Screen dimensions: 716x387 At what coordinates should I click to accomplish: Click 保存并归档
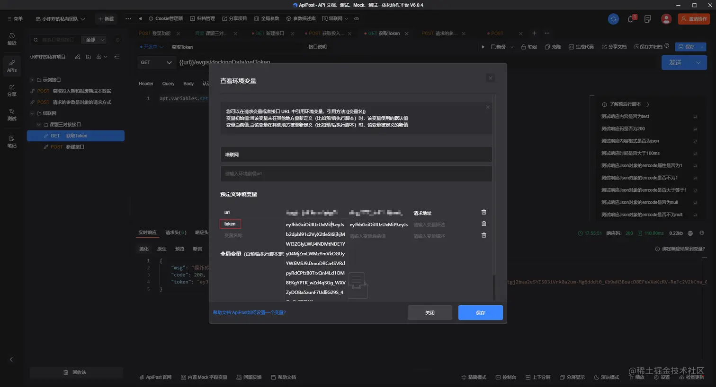coord(648,47)
